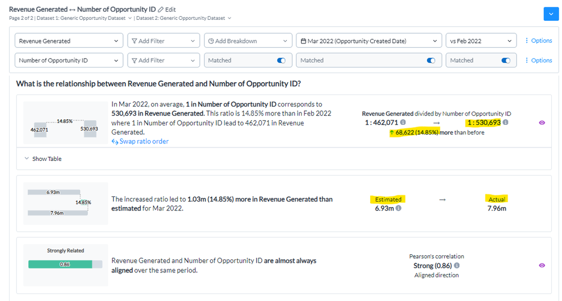
Task: Toggle eye icon on Pearson's correlation card
Action: (x=542, y=265)
